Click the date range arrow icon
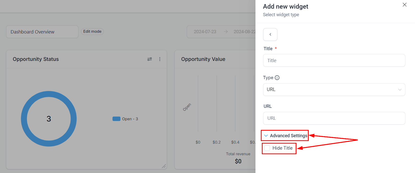 (226, 32)
